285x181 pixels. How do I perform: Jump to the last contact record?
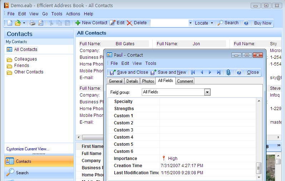219,72
